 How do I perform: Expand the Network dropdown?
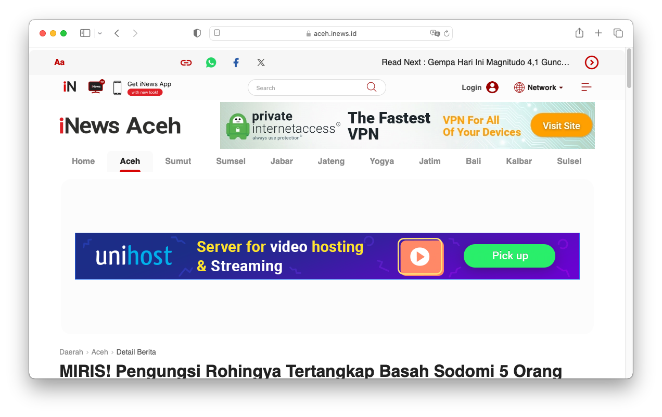[545, 87]
